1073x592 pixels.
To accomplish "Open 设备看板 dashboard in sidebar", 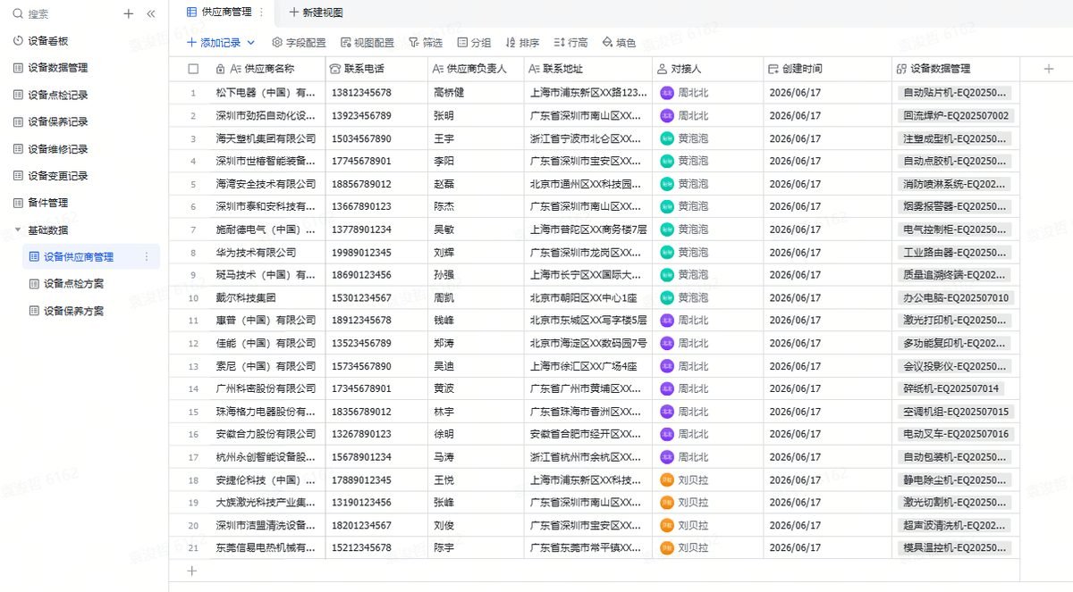I will point(48,41).
